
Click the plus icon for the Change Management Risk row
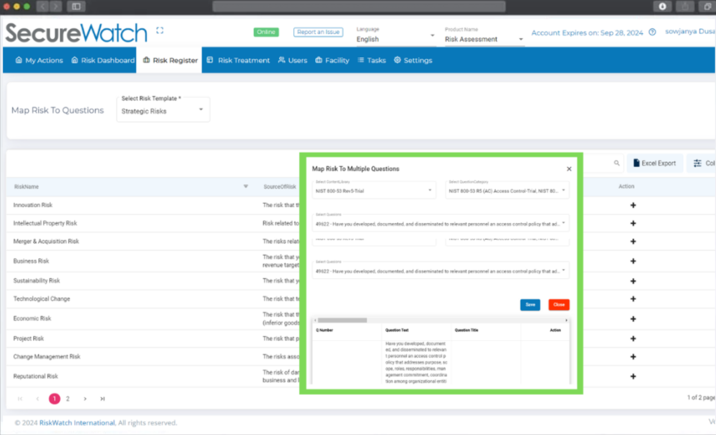pos(633,357)
